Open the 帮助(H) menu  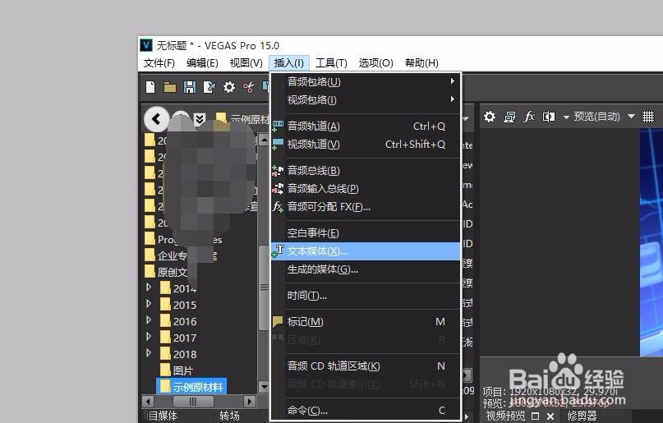coord(421,63)
